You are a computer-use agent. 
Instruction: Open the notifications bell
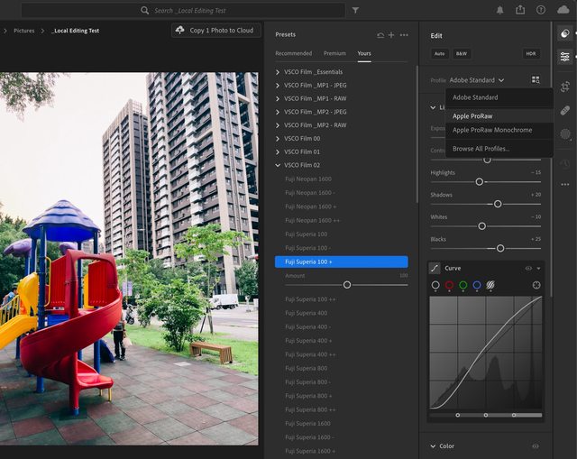(500, 10)
